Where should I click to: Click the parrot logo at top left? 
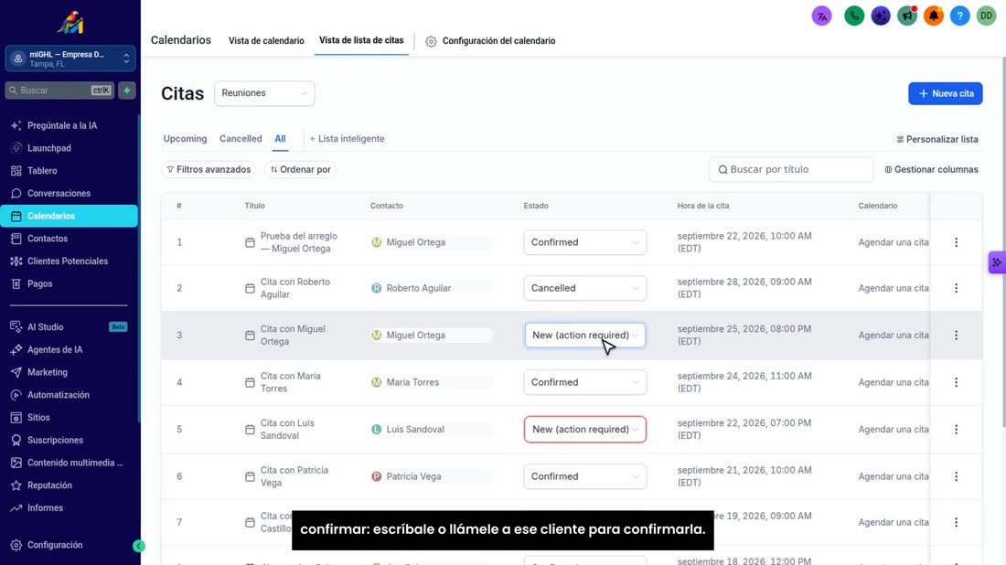[x=70, y=22]
